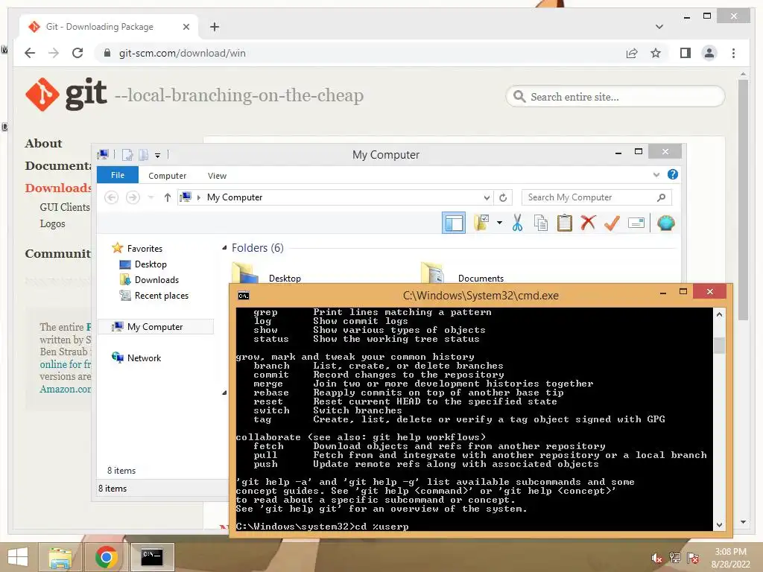Click the Explorer forward navigation button
The width and height of the screenshot is (763, 572).
click(x=133, y=197)
